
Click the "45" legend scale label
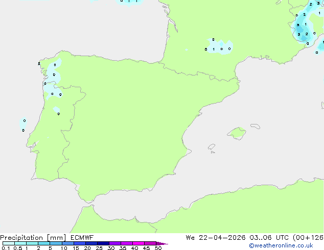pos(146,248)
